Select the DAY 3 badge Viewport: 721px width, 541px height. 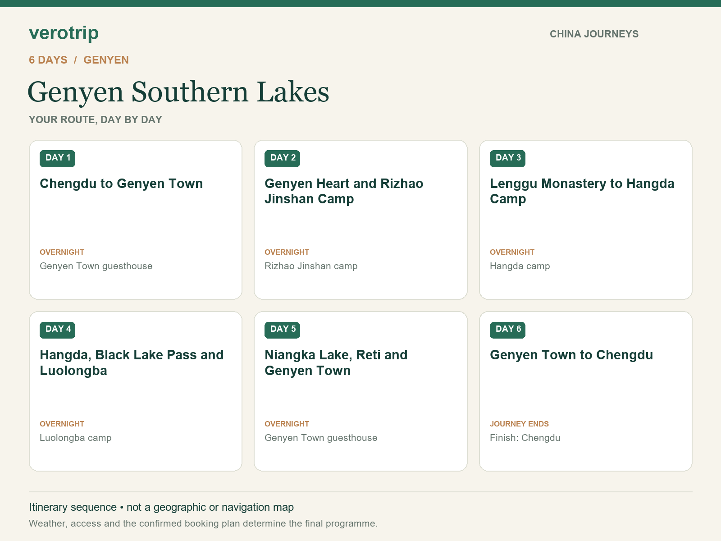click(x=508, y=158)
